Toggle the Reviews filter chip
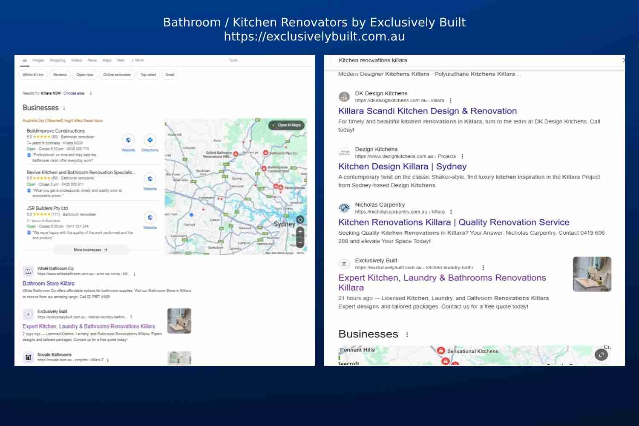The height and width of the screenshot is (426, 639). pyautogui.click(x=60, y=75)
